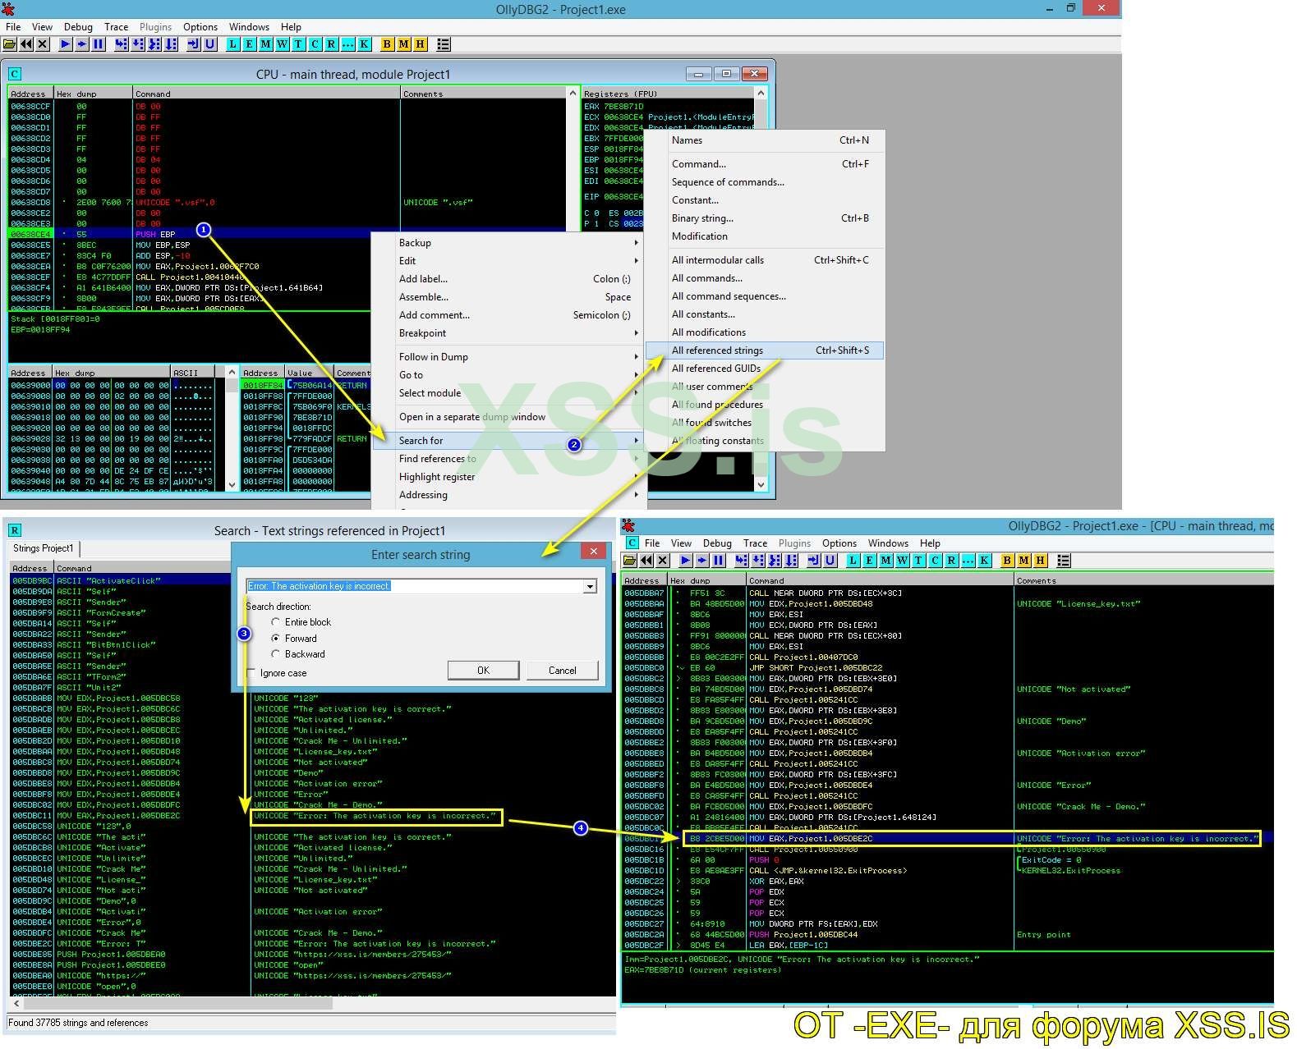Click Step into icon in main OllyDBG2 toolbar

tap(122, 44)
